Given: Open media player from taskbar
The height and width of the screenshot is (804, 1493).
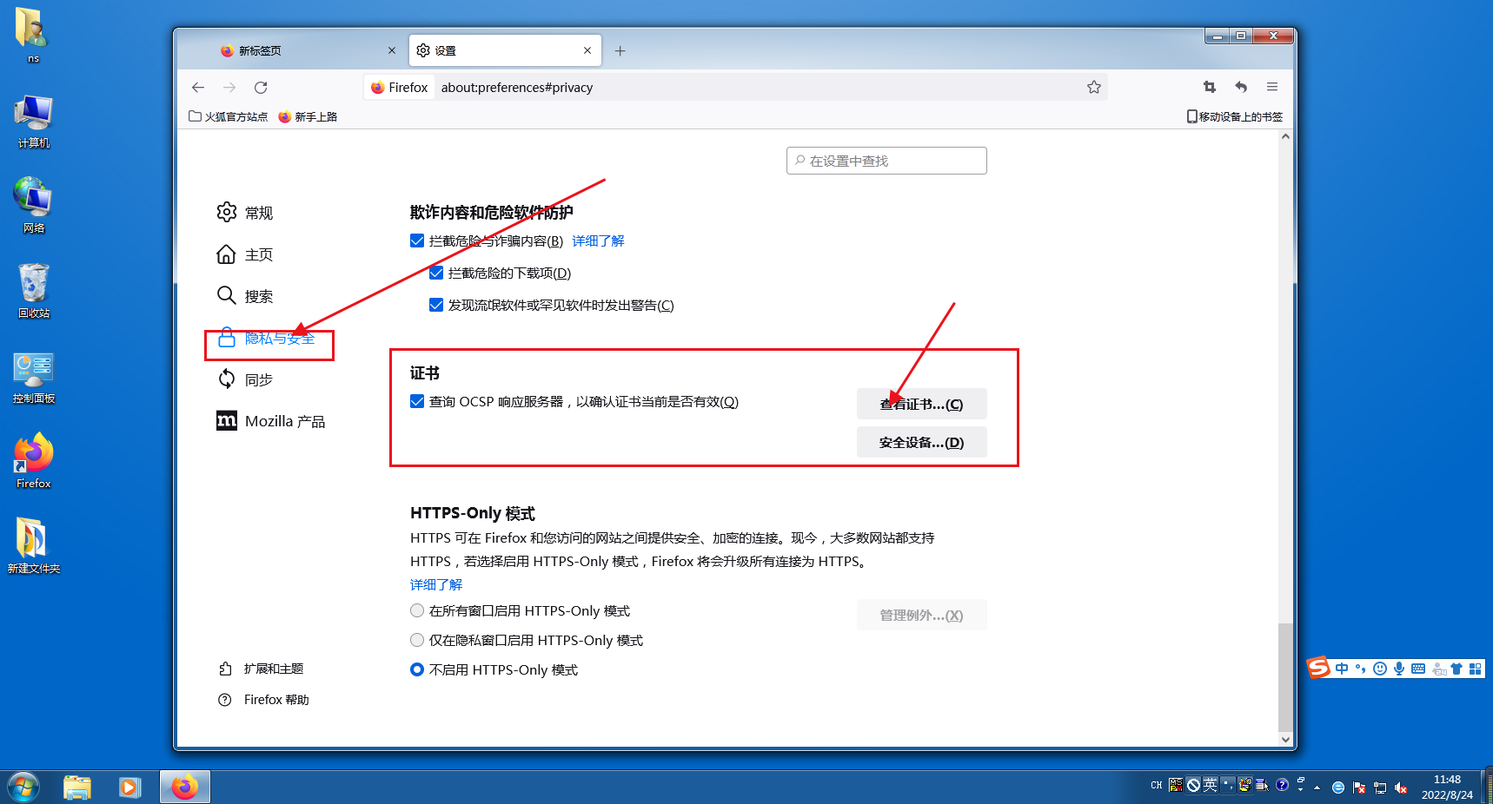Looking at the screenshot, I should click(x=129, y=788).
